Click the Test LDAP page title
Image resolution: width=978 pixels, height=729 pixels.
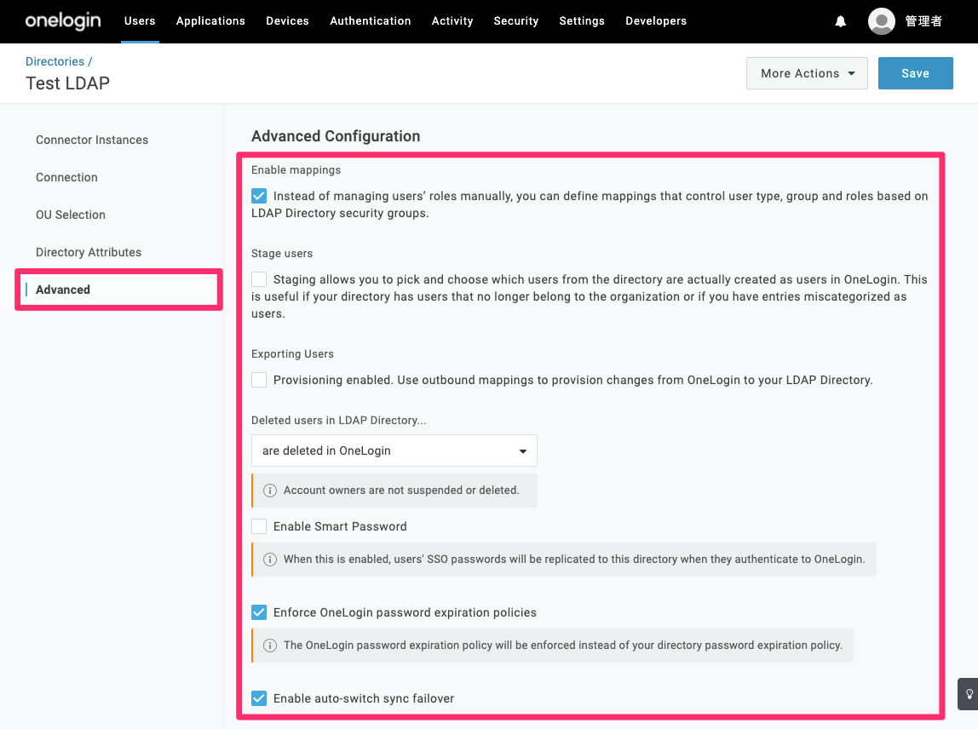tap(67, 83)
